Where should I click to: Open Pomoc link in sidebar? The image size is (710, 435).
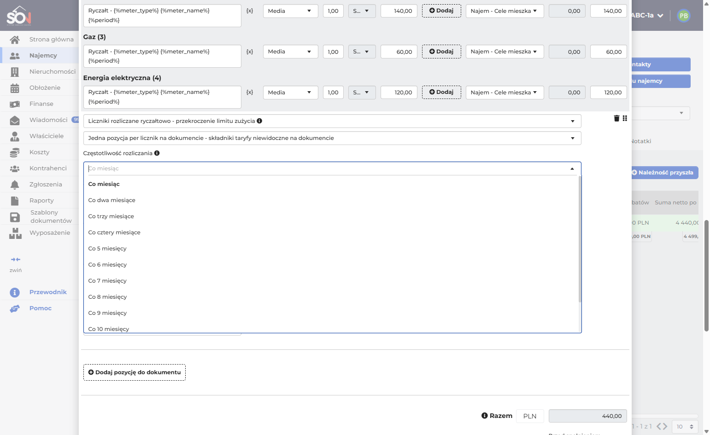click(41, 308)
